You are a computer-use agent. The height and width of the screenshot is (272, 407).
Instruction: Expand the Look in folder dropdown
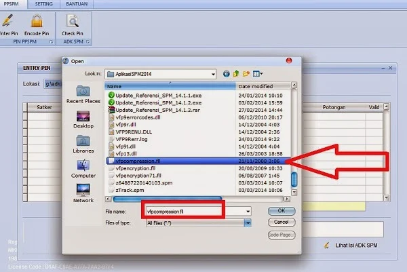point(213,74)
